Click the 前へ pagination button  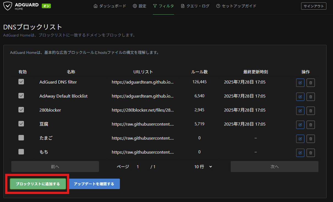tap(55, 167)
